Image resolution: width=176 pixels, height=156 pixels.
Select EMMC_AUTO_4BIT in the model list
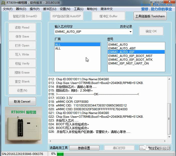coord(122,48)
